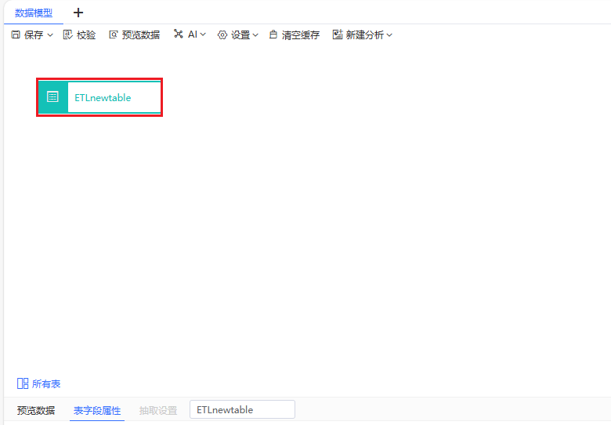Expand the 新建分析 dropdown chevron
Viewport: 611px width, 425px height.
[x=389, y=35]
